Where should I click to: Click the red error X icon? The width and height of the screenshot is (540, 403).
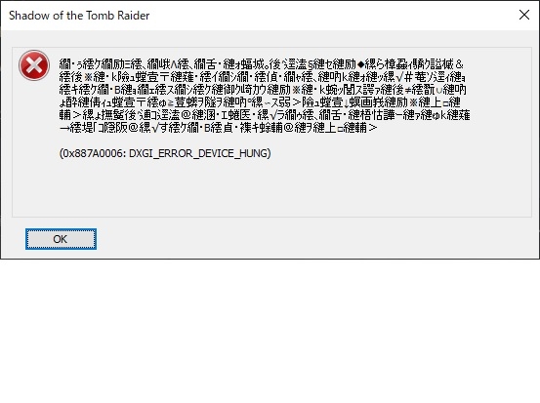click(34, 65)
